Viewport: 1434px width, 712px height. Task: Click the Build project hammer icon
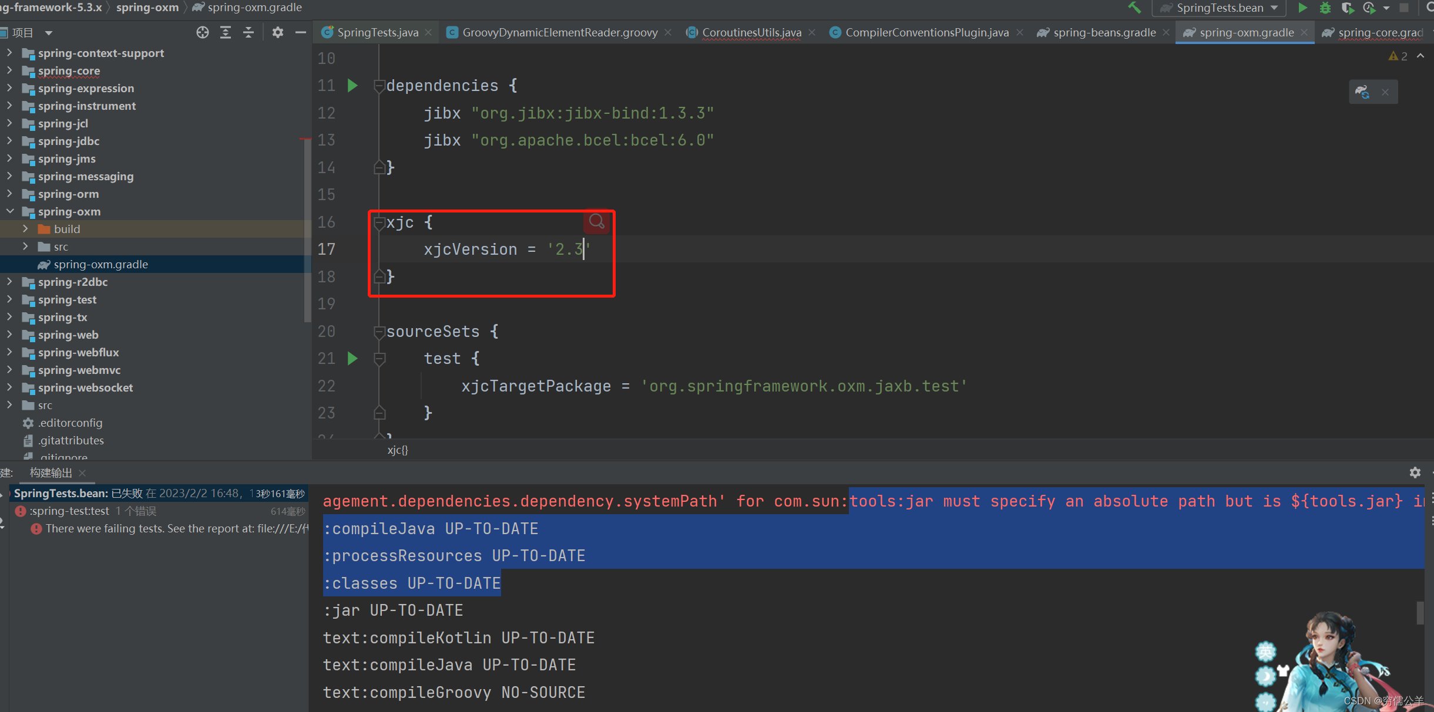[1134, 8]
